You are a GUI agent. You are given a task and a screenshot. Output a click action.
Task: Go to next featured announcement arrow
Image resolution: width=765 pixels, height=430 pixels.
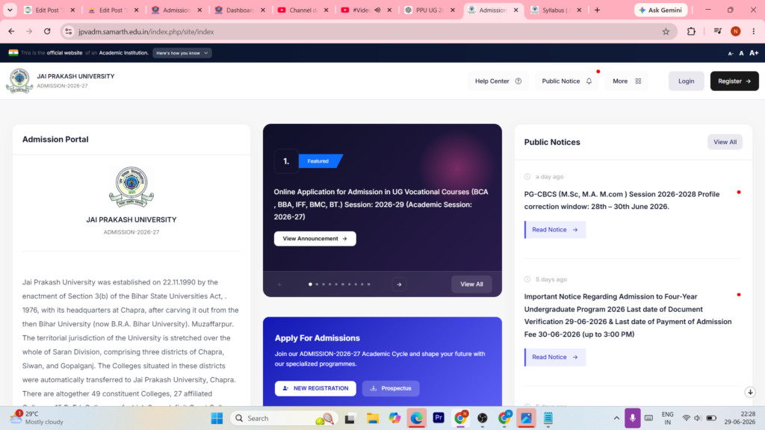click(x=399, y=284)
